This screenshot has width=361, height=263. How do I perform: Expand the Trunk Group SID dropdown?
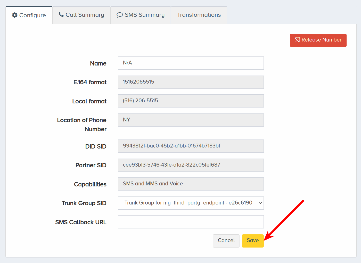pos(191,203)
